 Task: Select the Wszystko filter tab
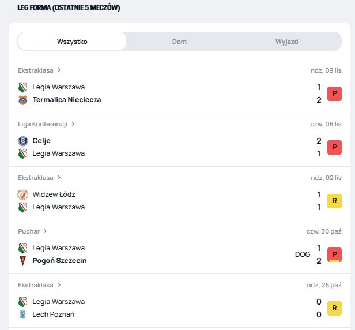[x=72, y=42]
